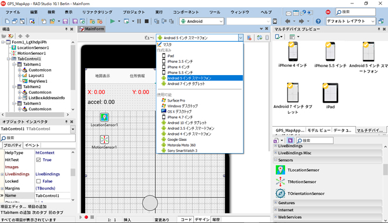The image size is (388, 223).
Task: Select 住所情報 tab on form
Action: [x=138, y=76]
